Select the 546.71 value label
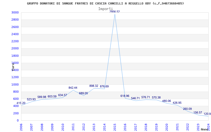The height and width of the screenshot is (132, 211). (x=135, y=98)
